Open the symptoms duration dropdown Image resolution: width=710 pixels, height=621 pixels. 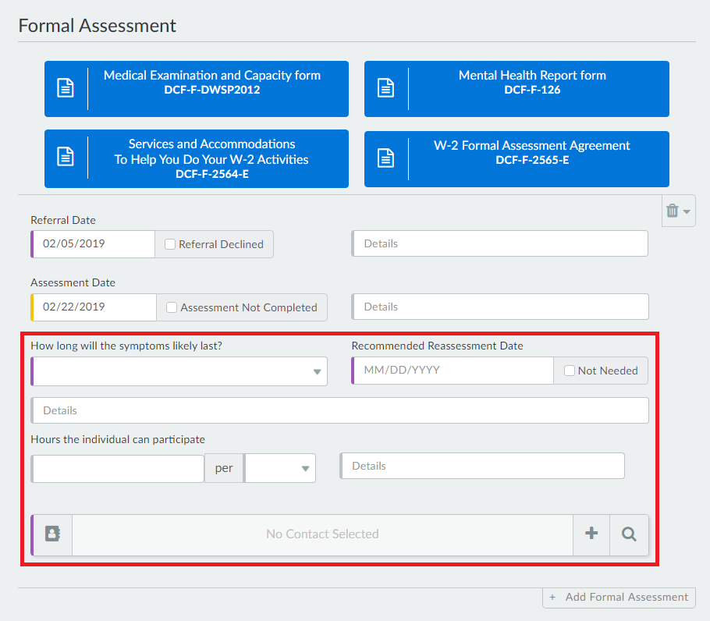[x=179, y=371]
